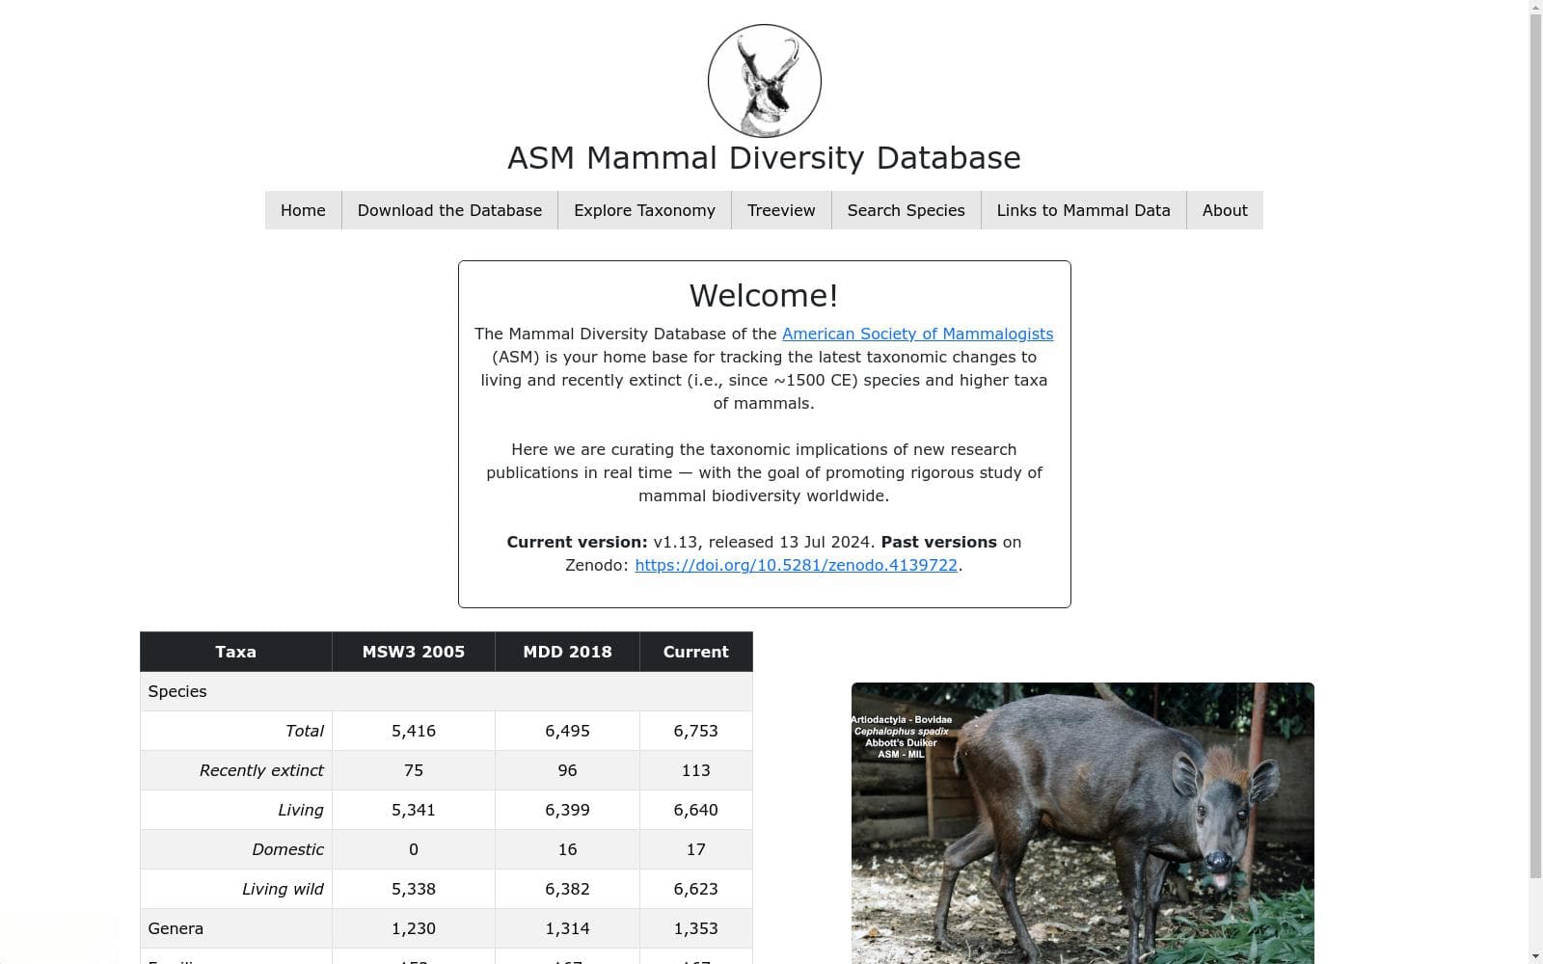
Task: Click the Abbott's Duiker photo
Action: click(x=1082, y=823)
